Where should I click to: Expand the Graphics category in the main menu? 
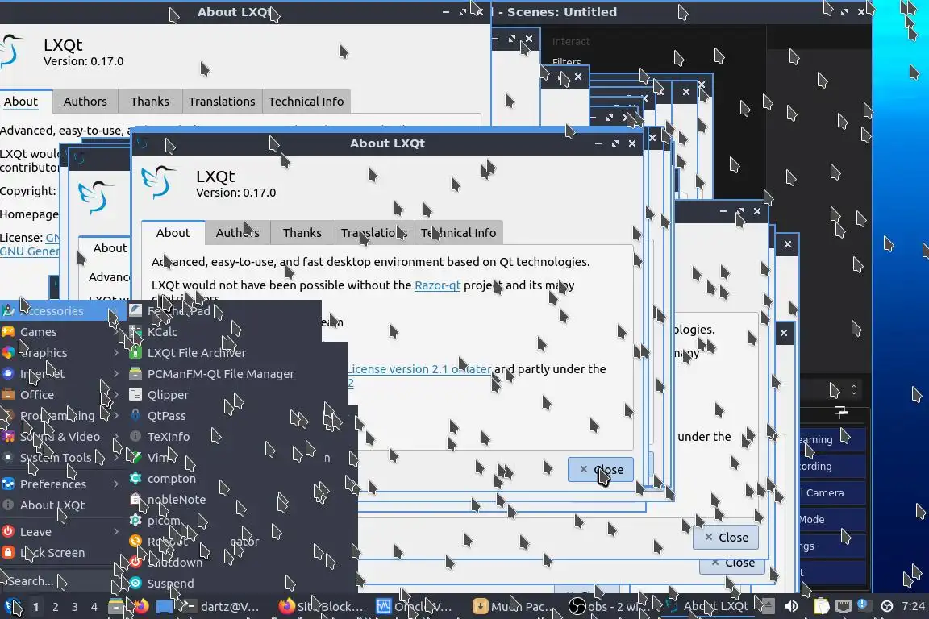coord(61,352)
